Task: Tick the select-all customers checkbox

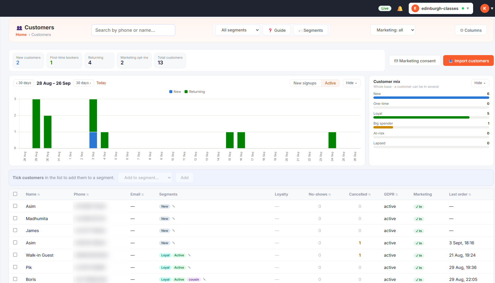Action: pyautogui.click(x=15, y=194)
